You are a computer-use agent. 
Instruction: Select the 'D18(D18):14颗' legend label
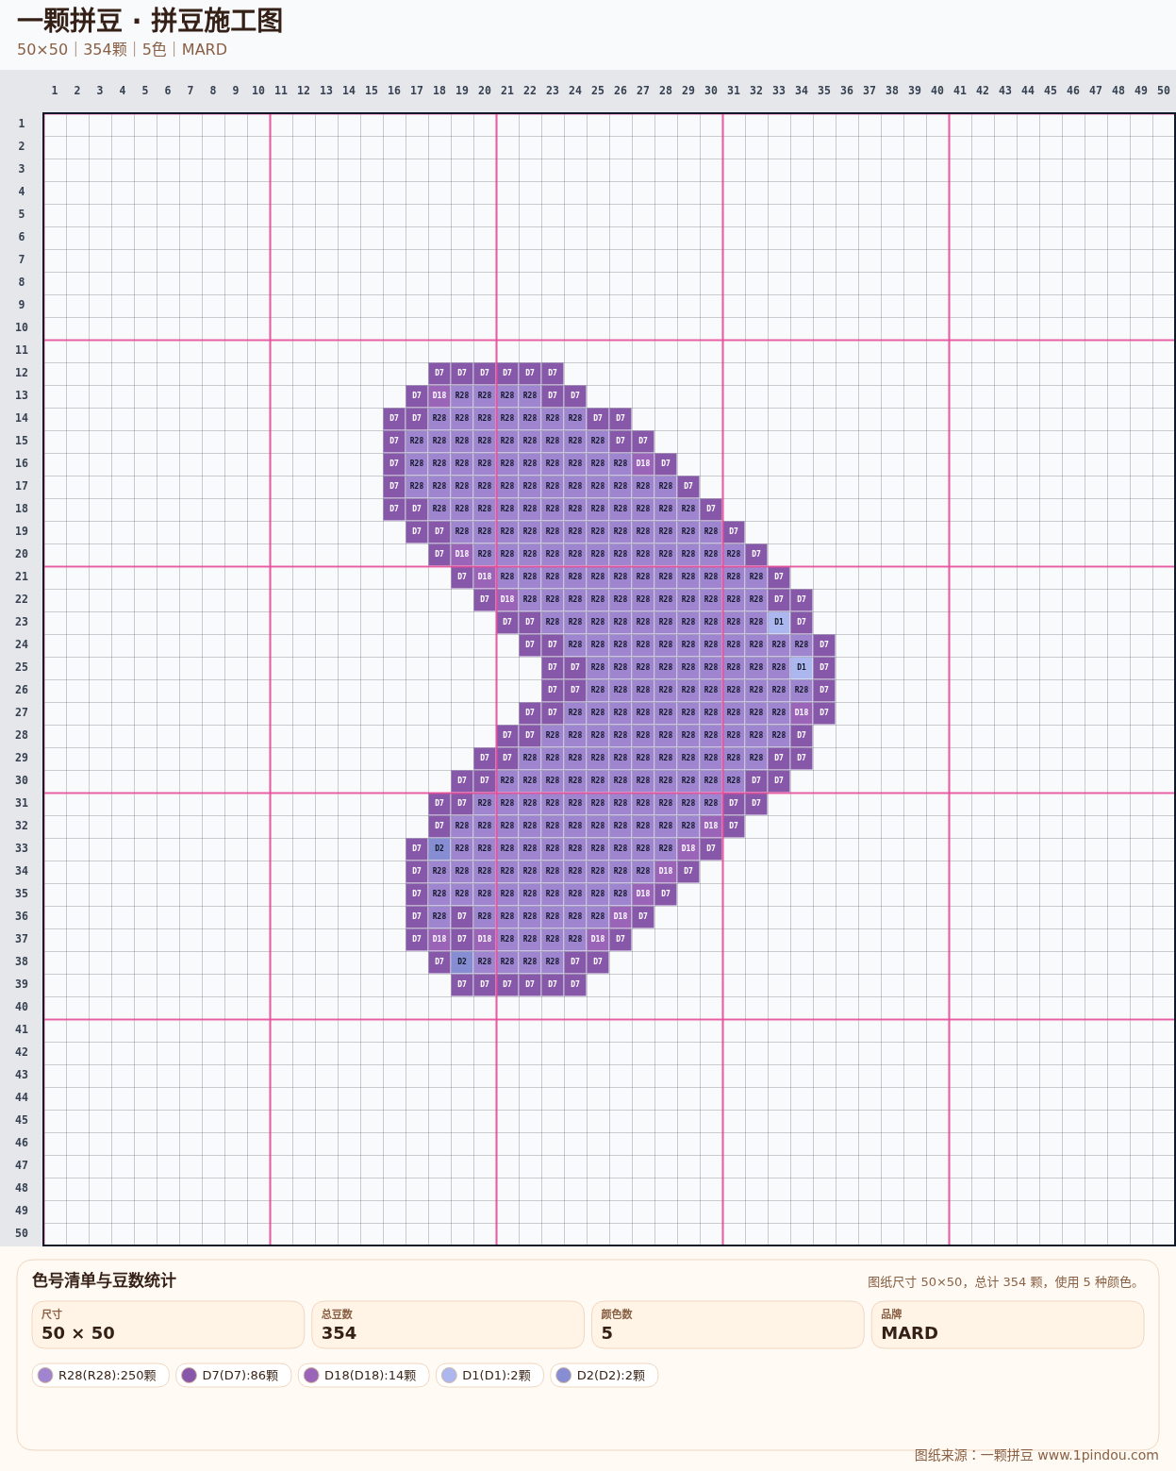pyautogui.click(x=371, y=1376)
